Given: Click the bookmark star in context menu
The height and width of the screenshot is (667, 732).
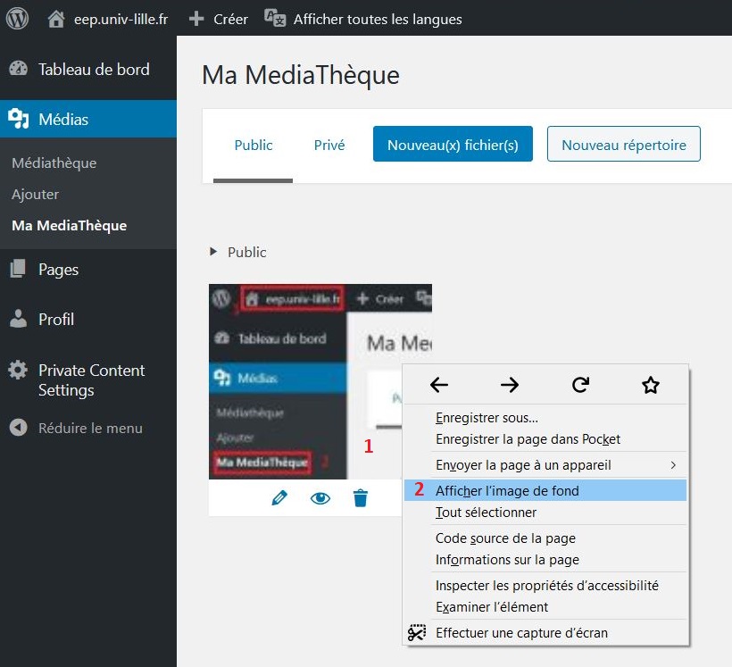Looking at the screenshot, I should point(651,385).
